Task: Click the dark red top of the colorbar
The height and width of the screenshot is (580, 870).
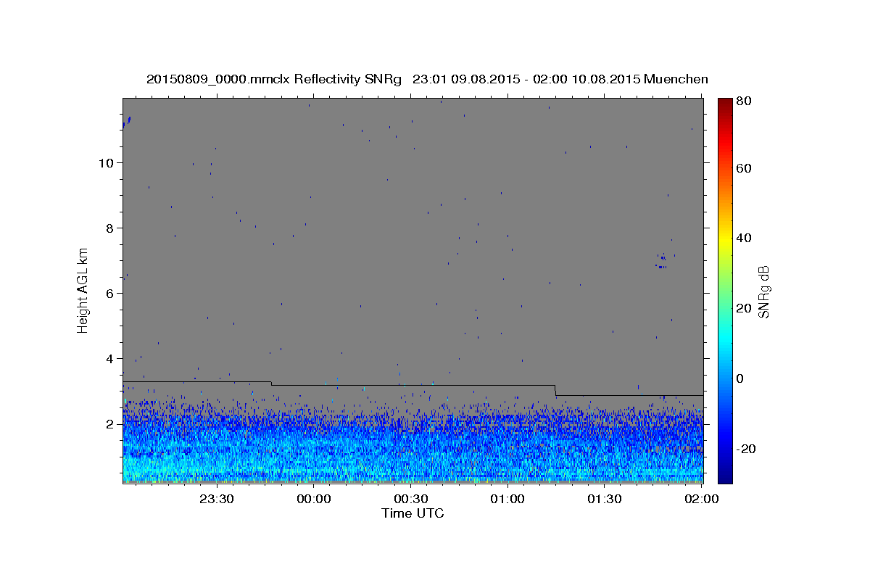Action: [x=725, y=103]
